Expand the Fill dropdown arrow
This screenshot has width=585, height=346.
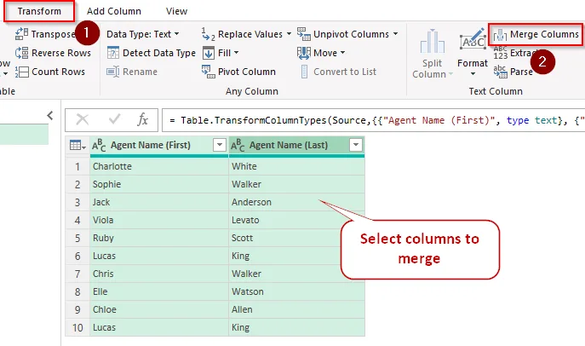pyautogui.click(x=236, y=53)
